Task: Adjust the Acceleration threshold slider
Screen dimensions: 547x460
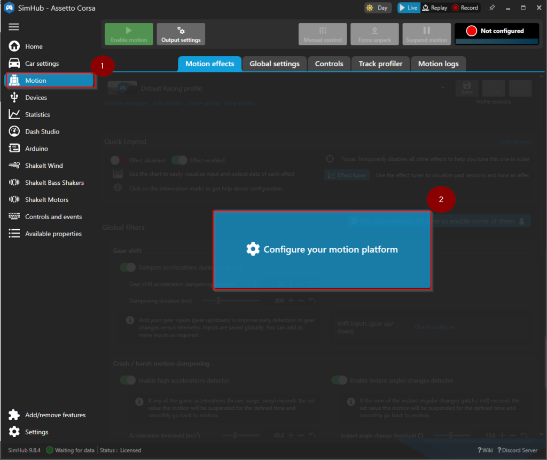Action: (x=241, y=435)
